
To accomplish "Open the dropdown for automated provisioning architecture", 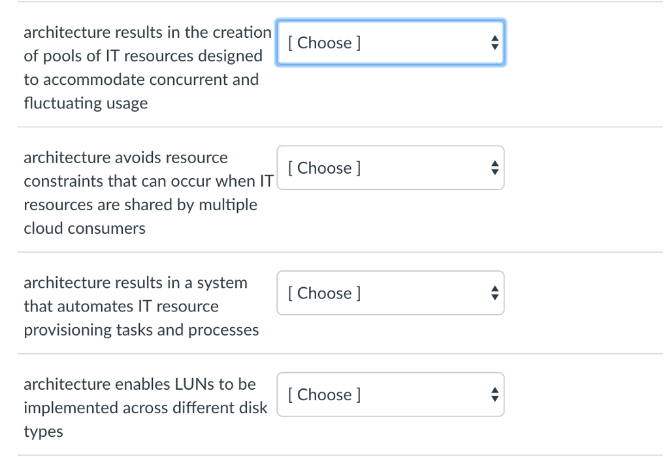I will (390, 293).
